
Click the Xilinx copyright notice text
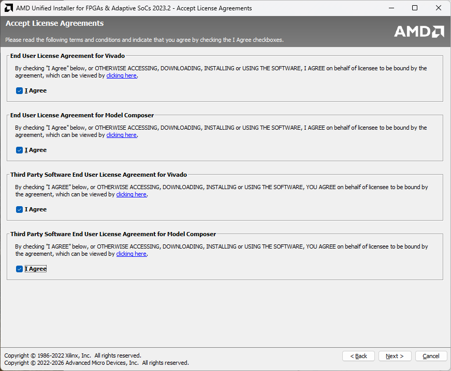pyautogui.click(x=72, y=355)
